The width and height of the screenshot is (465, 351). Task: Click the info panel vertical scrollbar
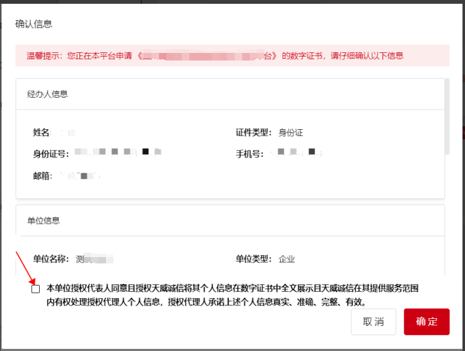[x=447, y=117]
